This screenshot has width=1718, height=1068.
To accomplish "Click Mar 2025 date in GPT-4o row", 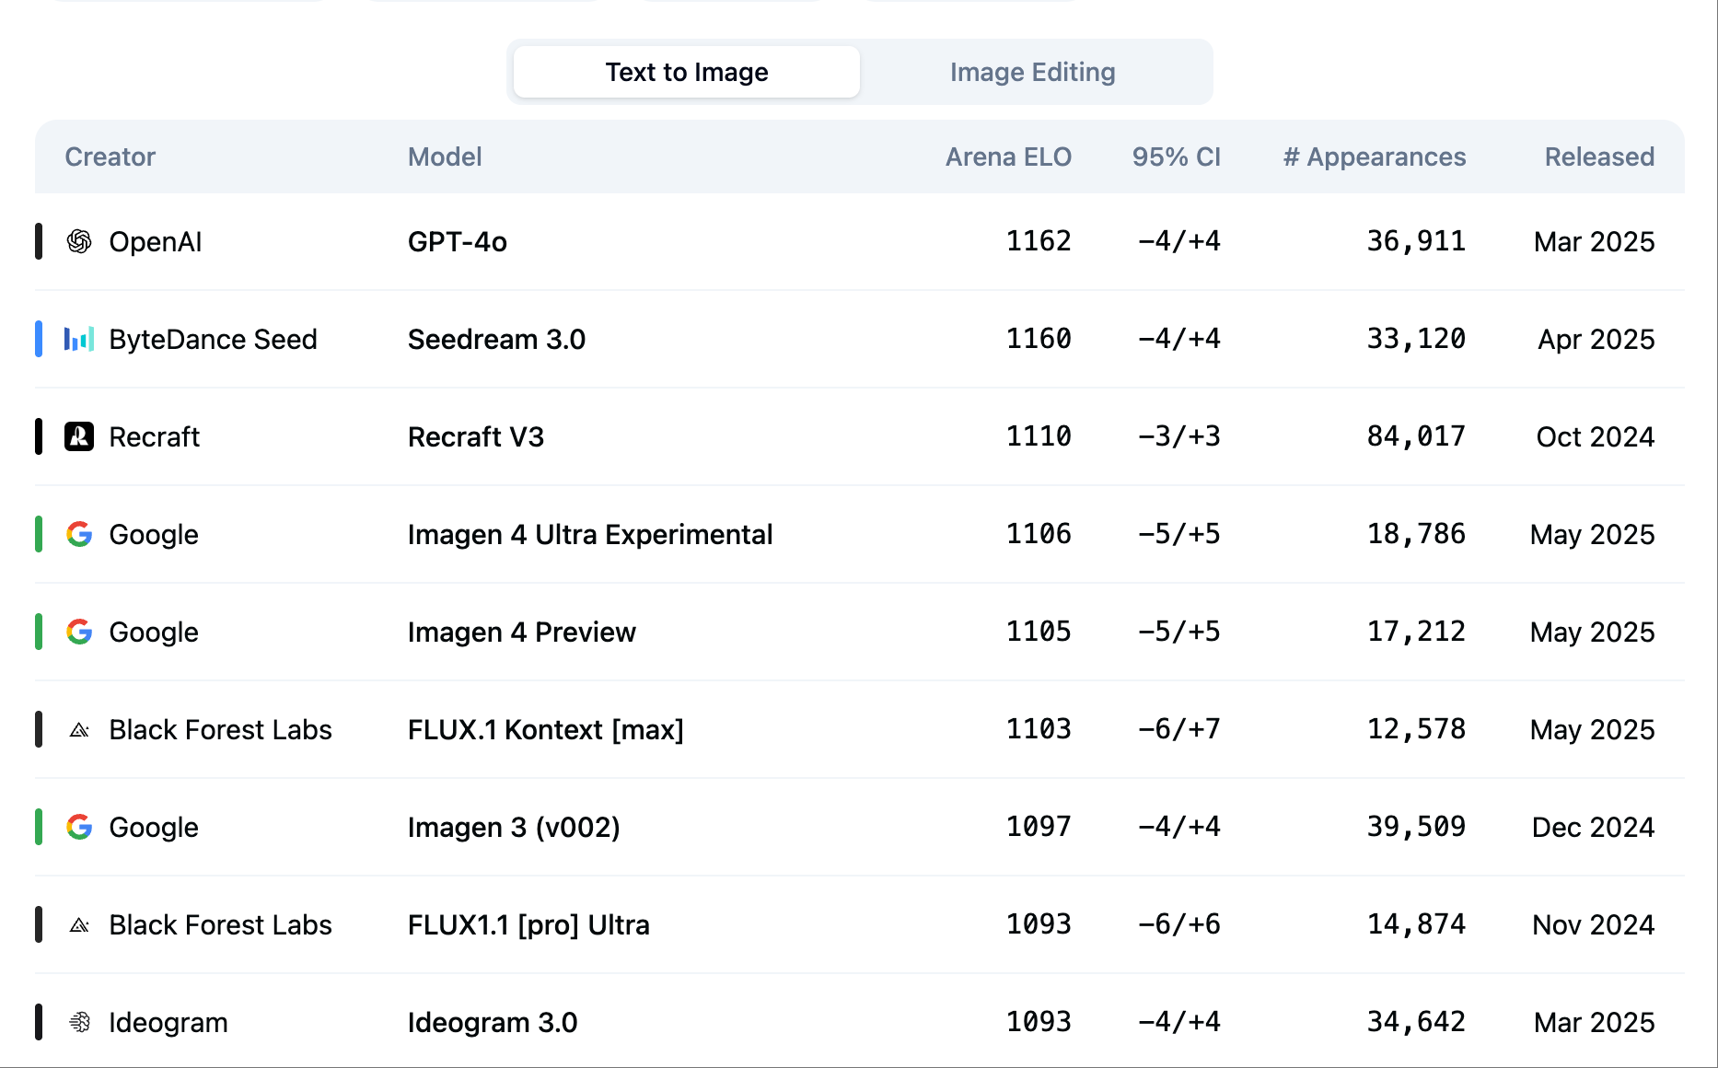I will pos(1595,241).
